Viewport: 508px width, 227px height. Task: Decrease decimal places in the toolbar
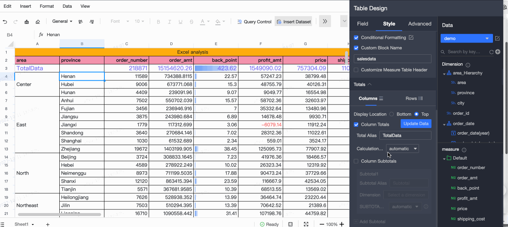coord(81,22)
